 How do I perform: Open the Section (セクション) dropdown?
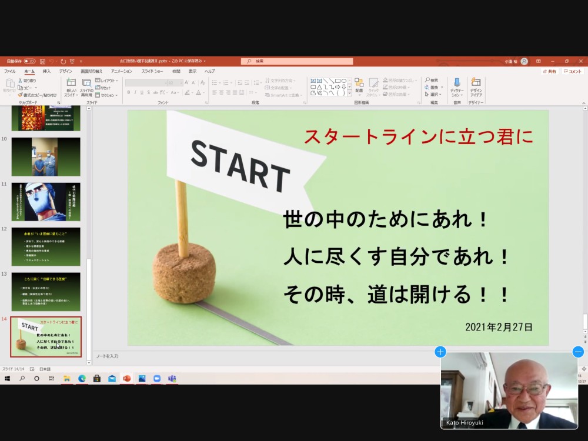point(106,95)
